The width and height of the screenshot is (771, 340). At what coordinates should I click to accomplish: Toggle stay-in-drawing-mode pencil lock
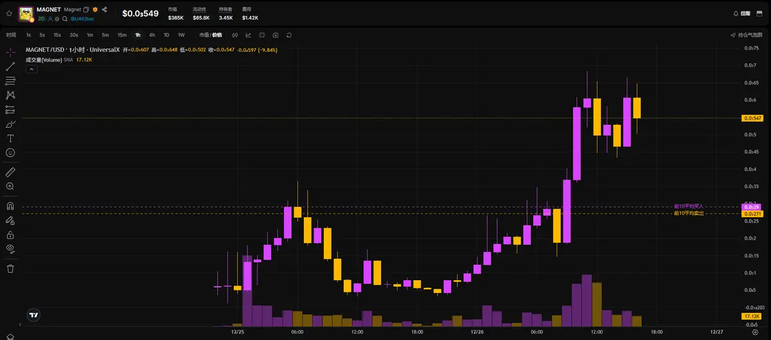(10, 220)
